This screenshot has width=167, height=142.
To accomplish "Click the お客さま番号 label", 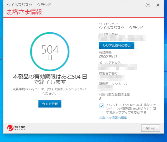I will click(108, 73).
